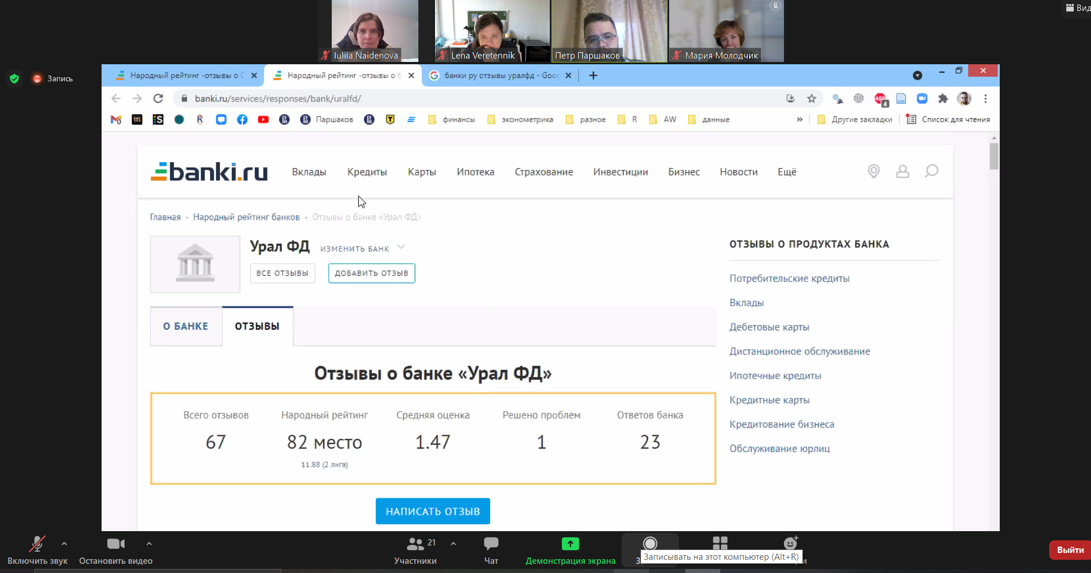Open Кредиты in site navigation
The image size is (1091, 573).
tap(367, 172)
